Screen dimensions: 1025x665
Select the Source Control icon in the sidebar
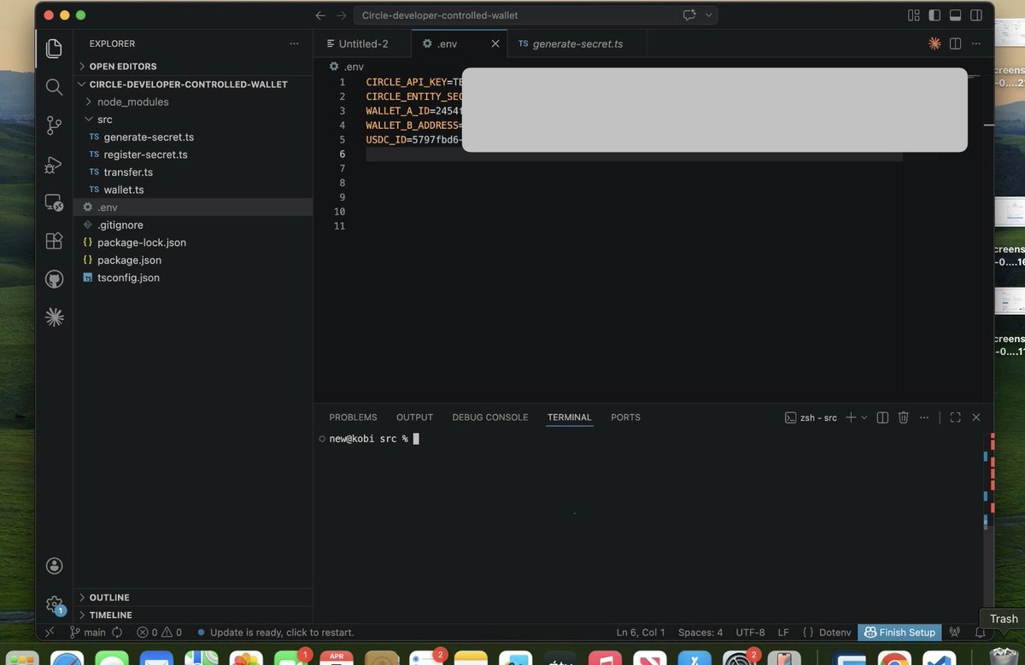pyautogui.click(x=54, y=125)
